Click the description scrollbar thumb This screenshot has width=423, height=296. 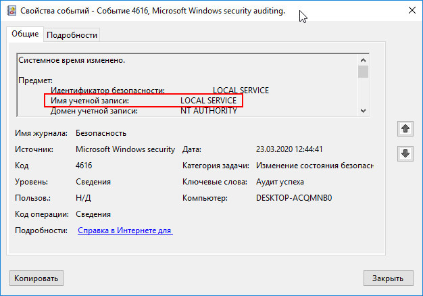click(363, 72)
